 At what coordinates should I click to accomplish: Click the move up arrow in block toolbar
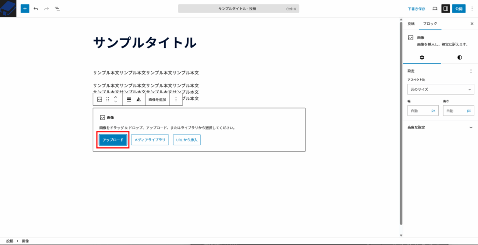pyautogui.click(x=116, y=97)
